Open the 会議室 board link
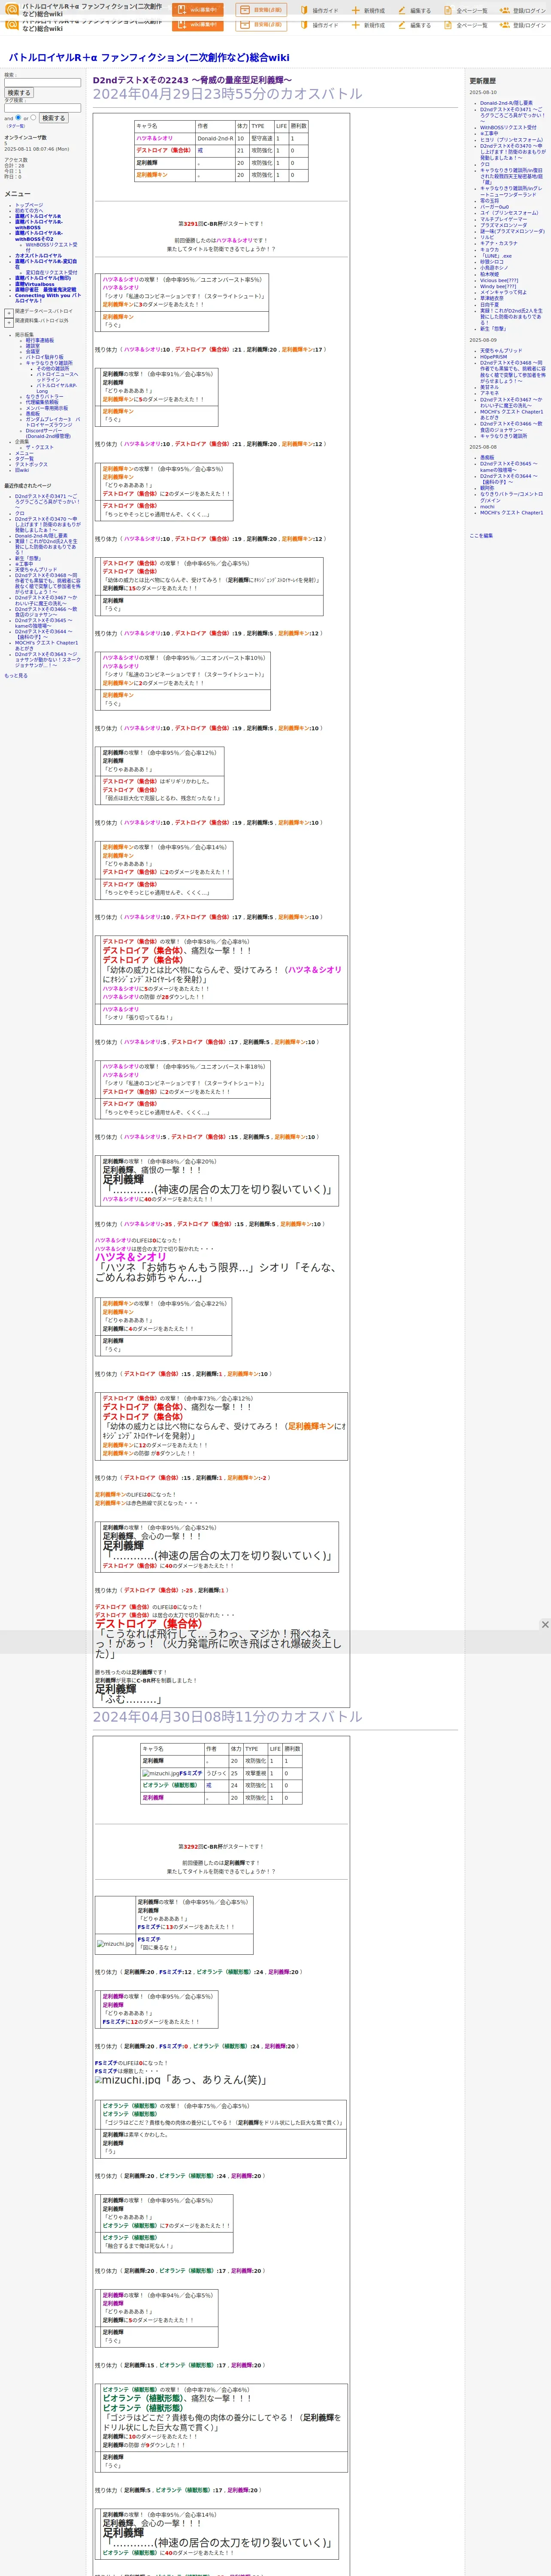This screenshot has width=551, height=2576. 33,351
